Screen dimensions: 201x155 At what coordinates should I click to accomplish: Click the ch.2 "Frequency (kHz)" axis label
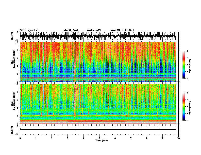[x=14, y=101]
